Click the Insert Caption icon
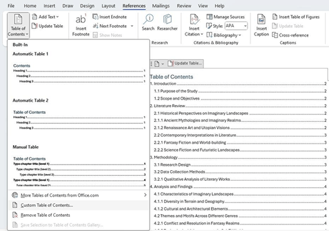 pos(261,20)
